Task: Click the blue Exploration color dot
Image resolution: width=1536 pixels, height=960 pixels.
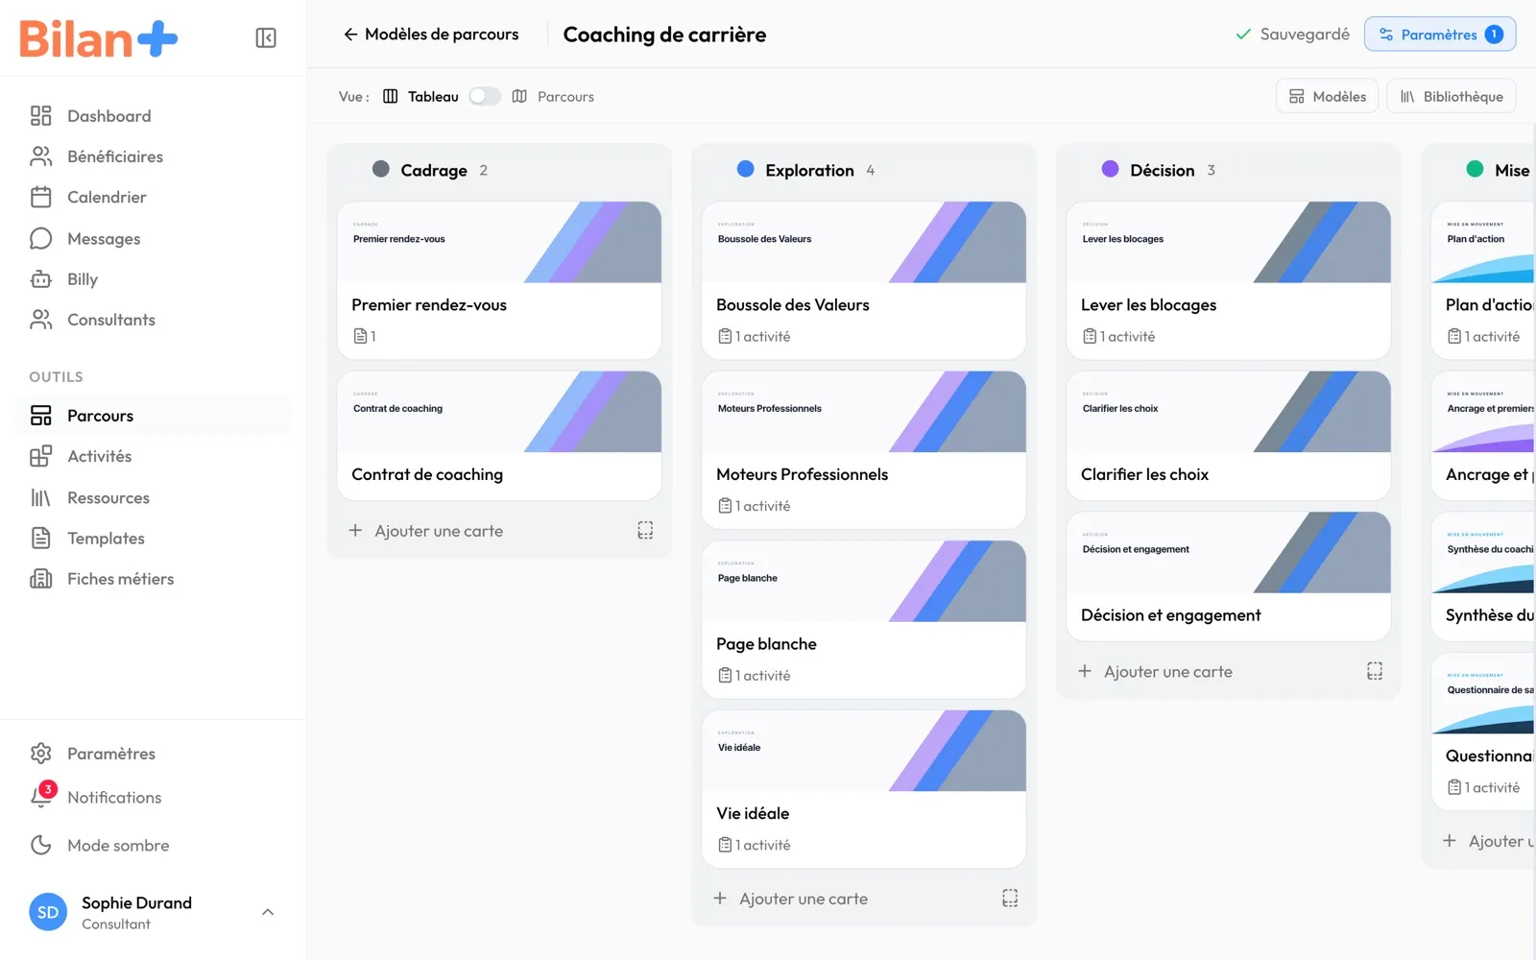Action: 746,169
